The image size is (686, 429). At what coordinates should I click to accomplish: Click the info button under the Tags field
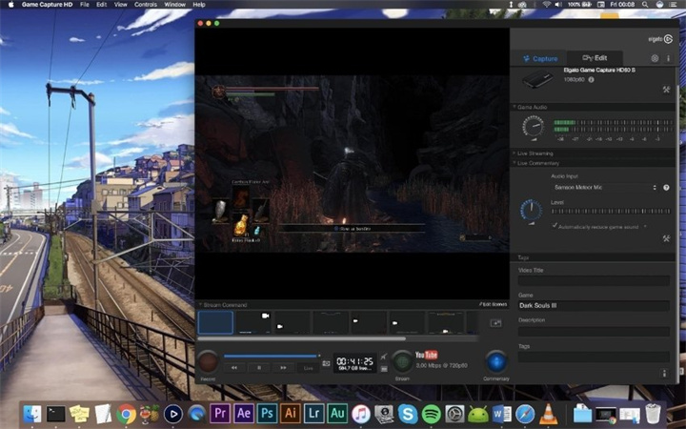pyautogui.click(x=664, y=373)
